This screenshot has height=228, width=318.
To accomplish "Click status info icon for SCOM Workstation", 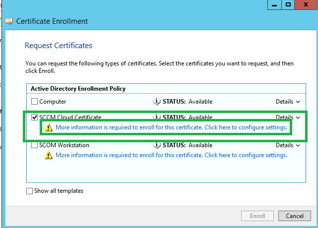I will point(157,145).
